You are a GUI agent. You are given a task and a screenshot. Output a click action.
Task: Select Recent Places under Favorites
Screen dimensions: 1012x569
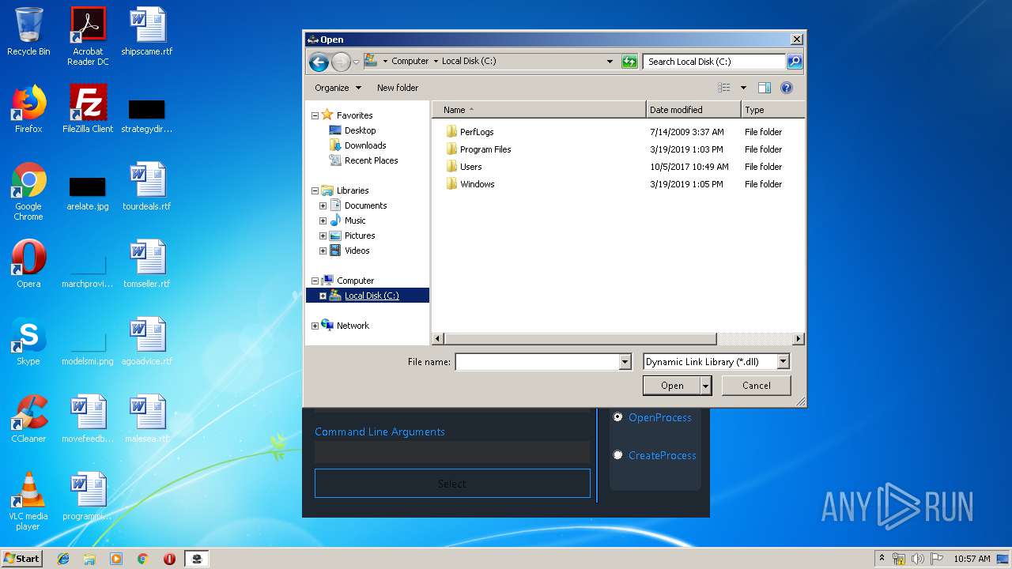(371, 160)
